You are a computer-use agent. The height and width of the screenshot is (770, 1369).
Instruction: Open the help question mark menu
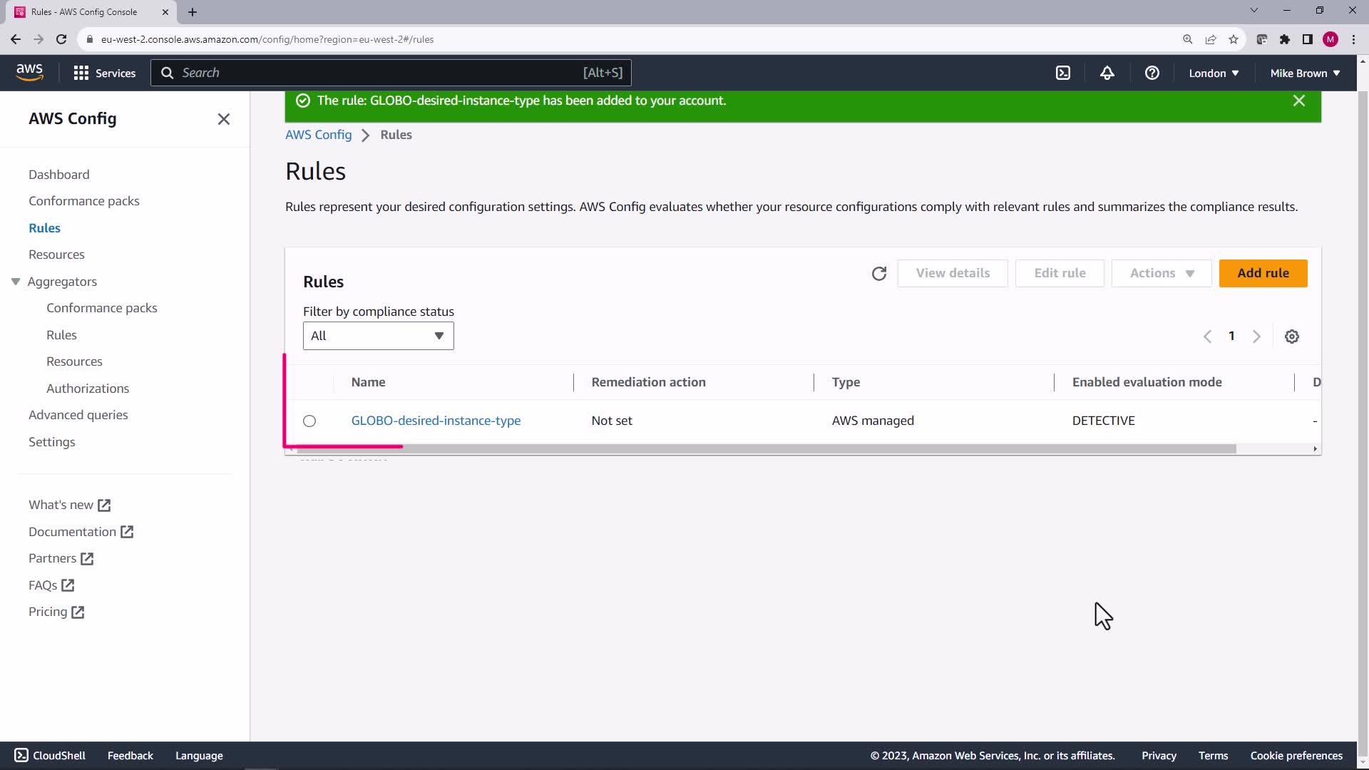(x=1152, y=73)
